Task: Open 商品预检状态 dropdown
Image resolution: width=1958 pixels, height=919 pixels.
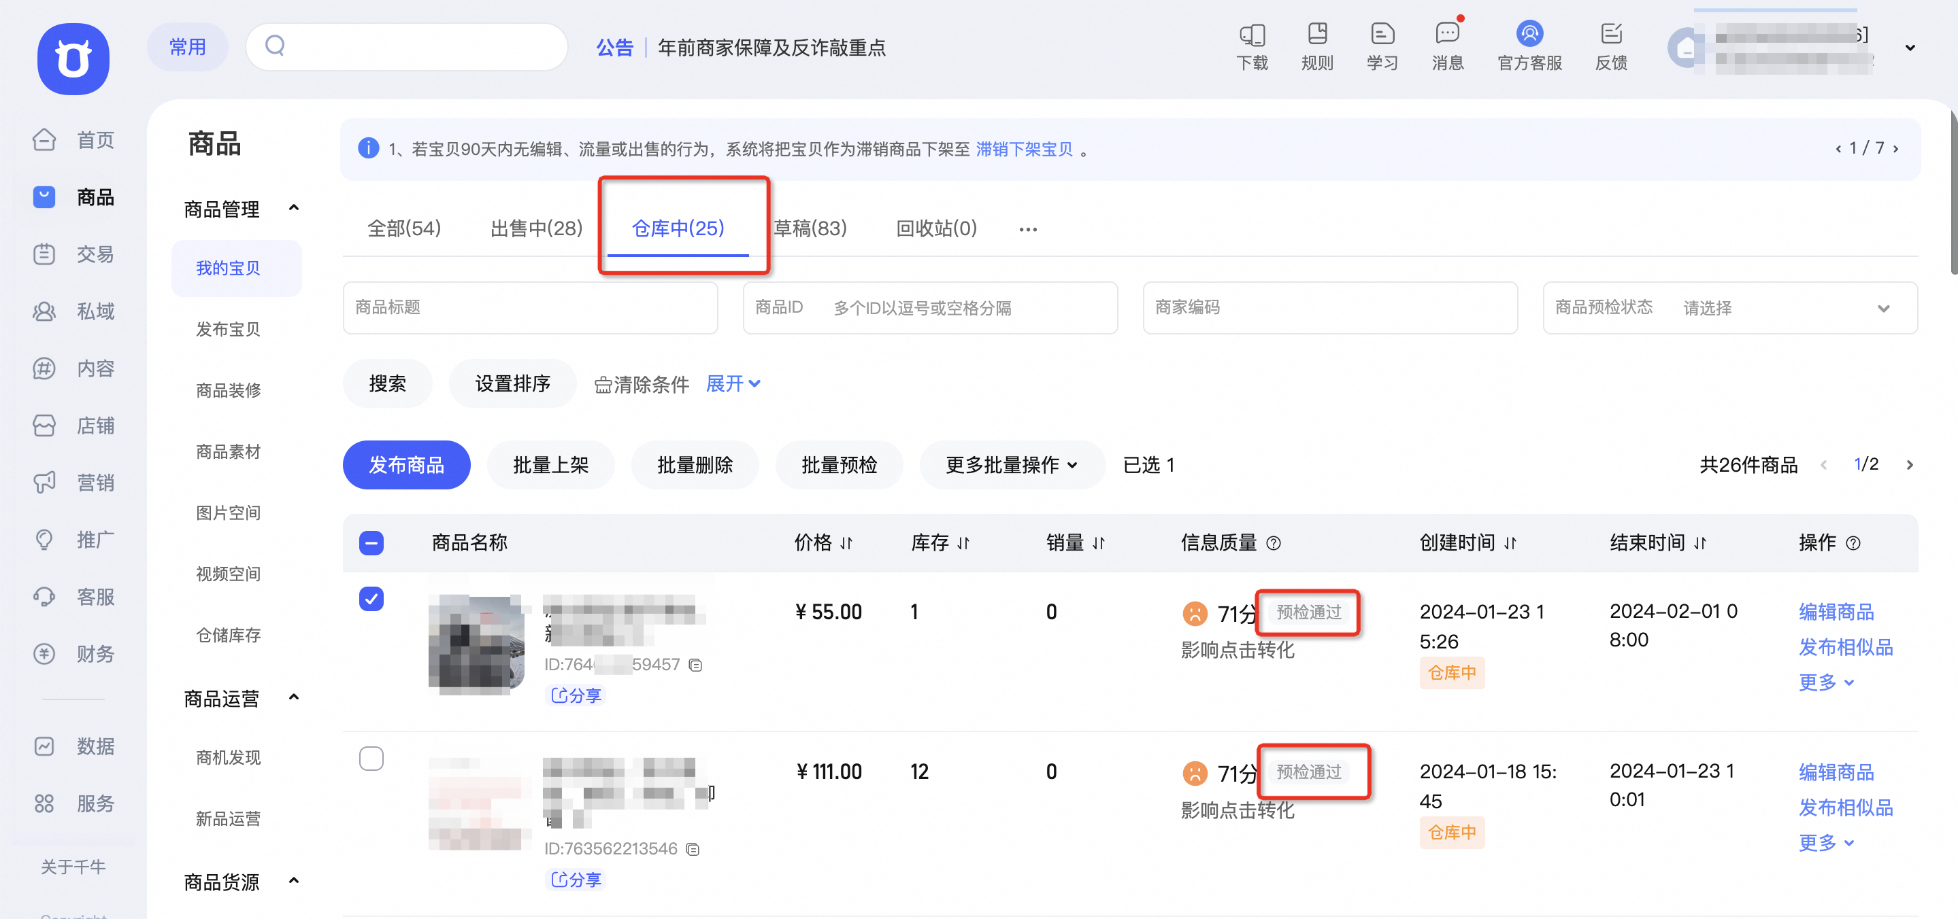Action: pyautogui.click(x=1730, y=308)
